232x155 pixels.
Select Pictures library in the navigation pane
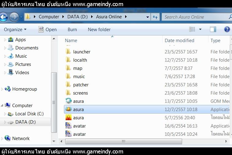tap(23, 64)
